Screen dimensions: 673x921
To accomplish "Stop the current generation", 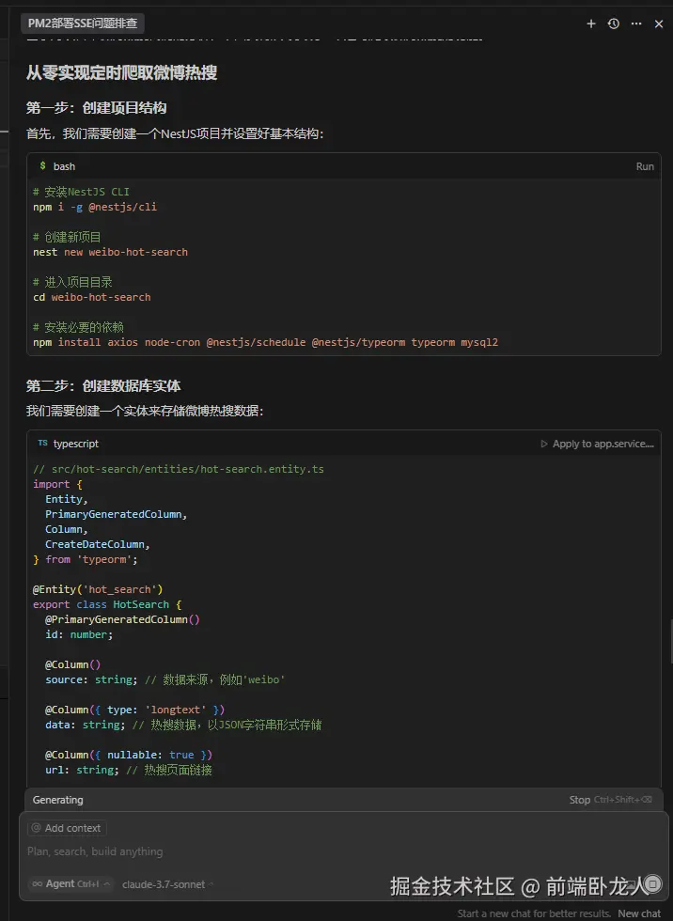I will pyautogui.click(x=580, y=800).
